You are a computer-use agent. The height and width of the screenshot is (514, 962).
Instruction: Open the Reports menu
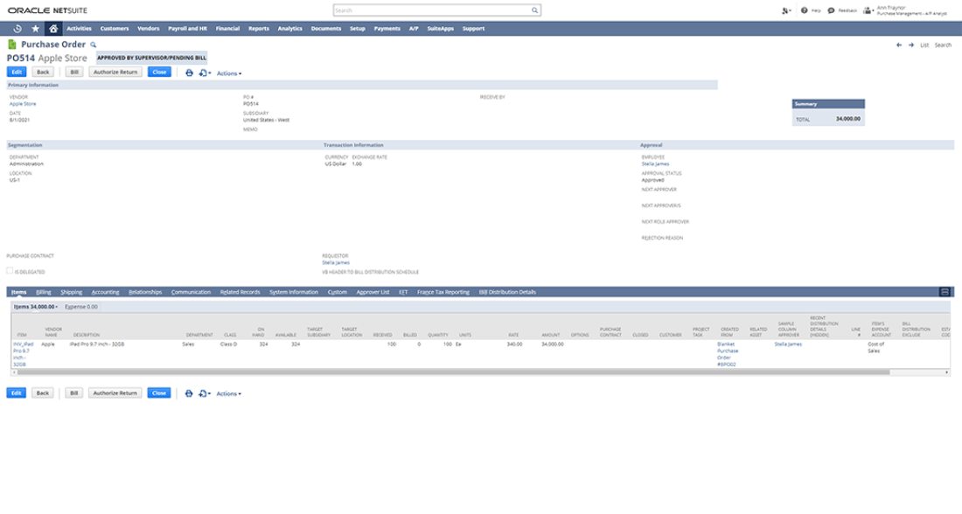pyautogui.click(x=258, y=28)
